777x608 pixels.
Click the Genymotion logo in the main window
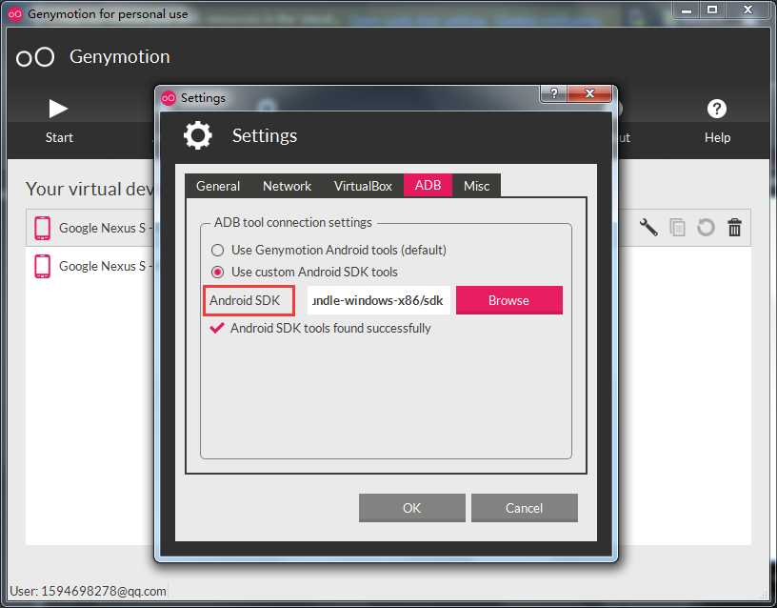pos(35,57)
